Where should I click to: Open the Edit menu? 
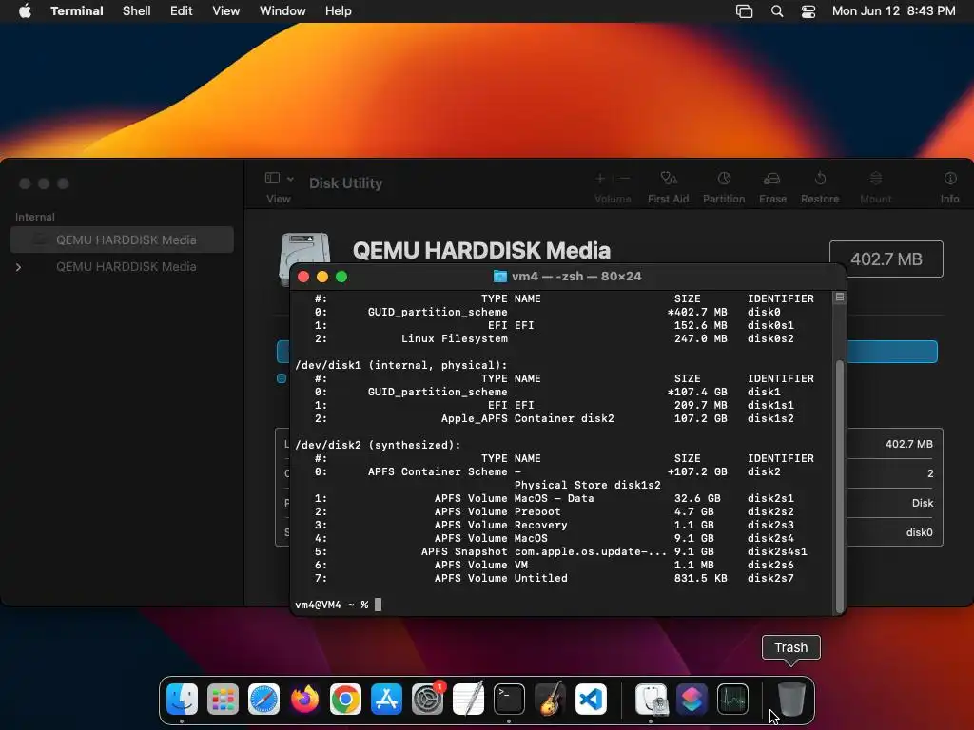pos(182,11)
